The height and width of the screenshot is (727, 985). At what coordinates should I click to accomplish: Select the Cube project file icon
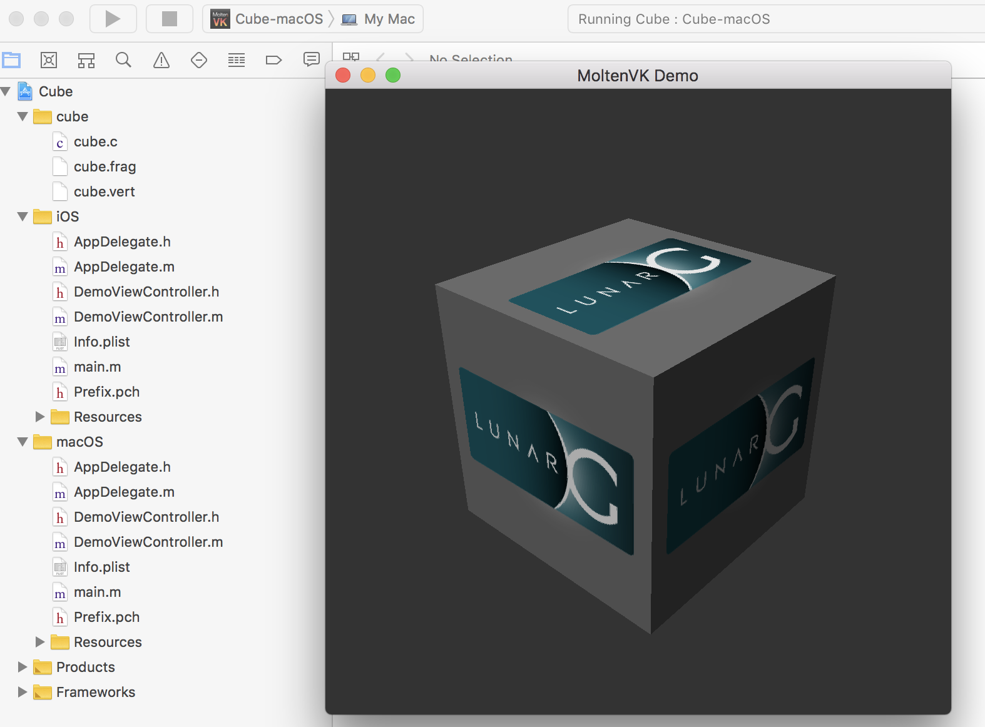pyautogui.click(x=25, y=91)
